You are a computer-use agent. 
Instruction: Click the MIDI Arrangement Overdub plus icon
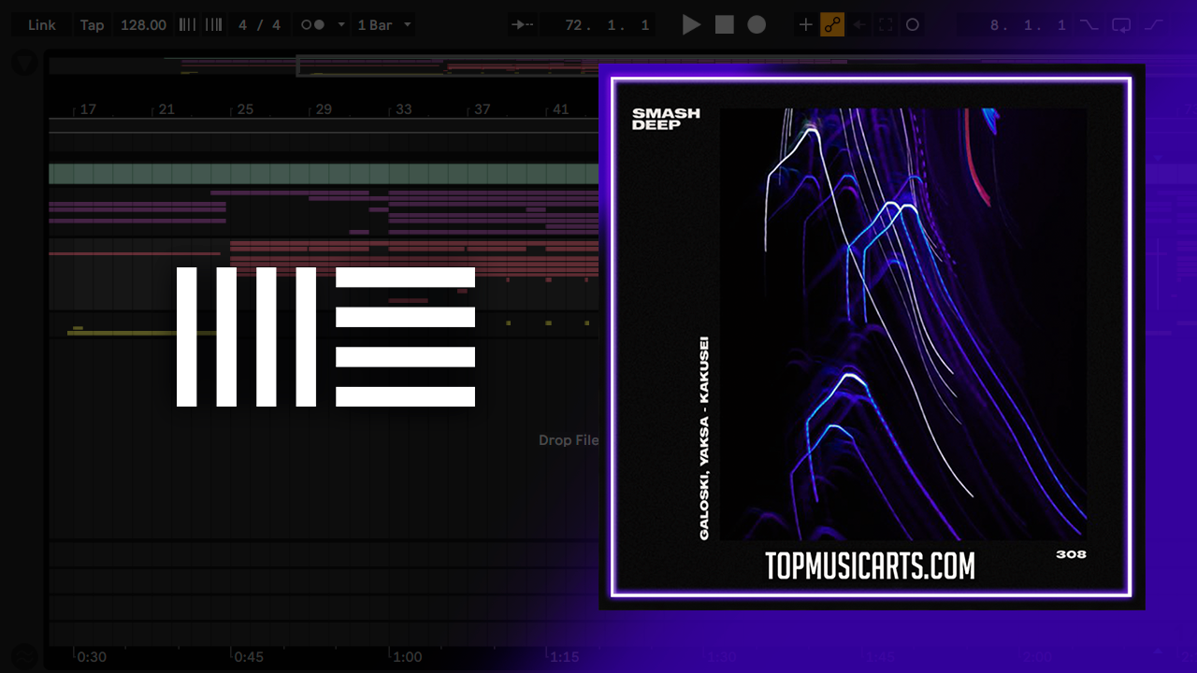click(x=805, y=25)
